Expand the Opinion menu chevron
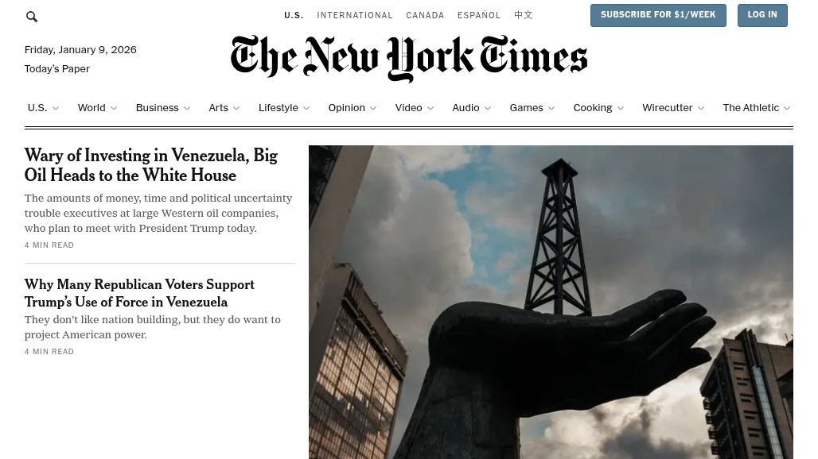818x459 pixels. coord(373,108)
